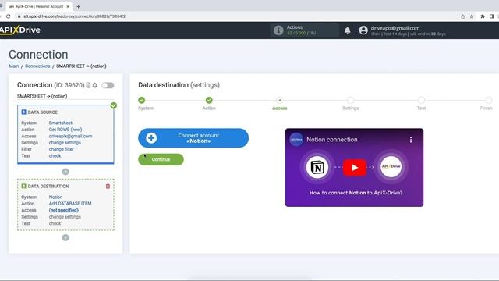Click check link in Data Destination
The height and width of the screenshot is (281, 499).
(x=55, y=223)
